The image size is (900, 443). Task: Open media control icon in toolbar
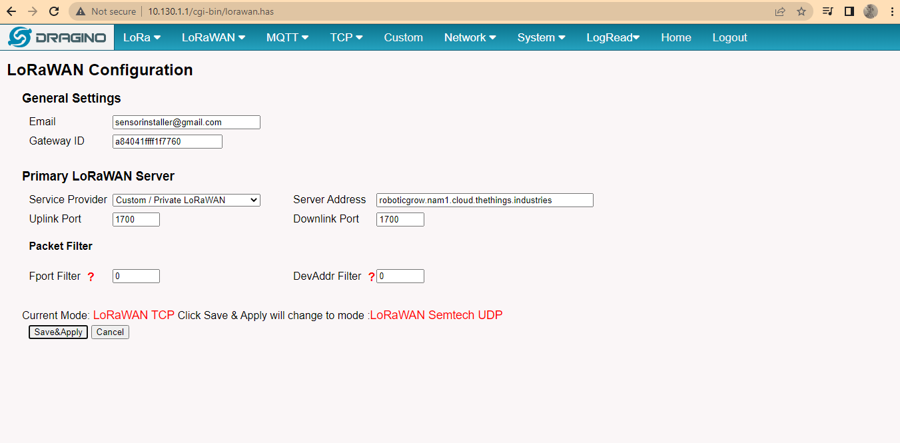[x=828, y=11]
